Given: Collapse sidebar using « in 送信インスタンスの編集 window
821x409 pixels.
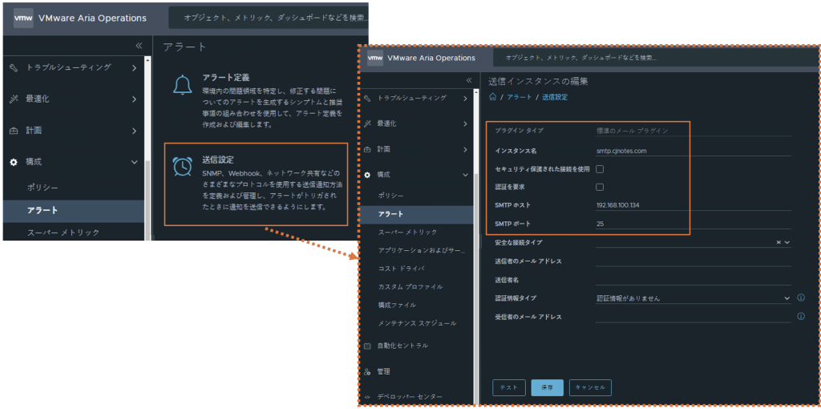Looking at the screenshot, I should click(x=468, y=80).
